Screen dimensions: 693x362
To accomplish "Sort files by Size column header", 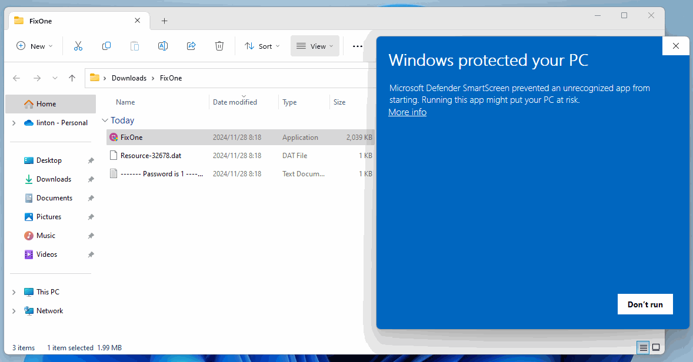I will (339, 102).
